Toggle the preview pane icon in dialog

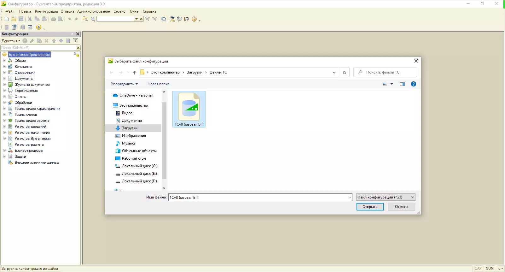(x=402, y=84)
